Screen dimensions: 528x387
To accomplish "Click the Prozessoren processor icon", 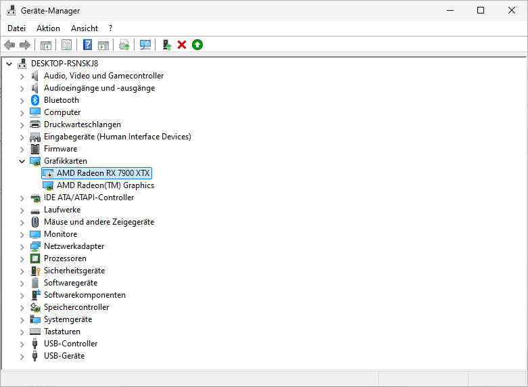I will pos(35,258).
